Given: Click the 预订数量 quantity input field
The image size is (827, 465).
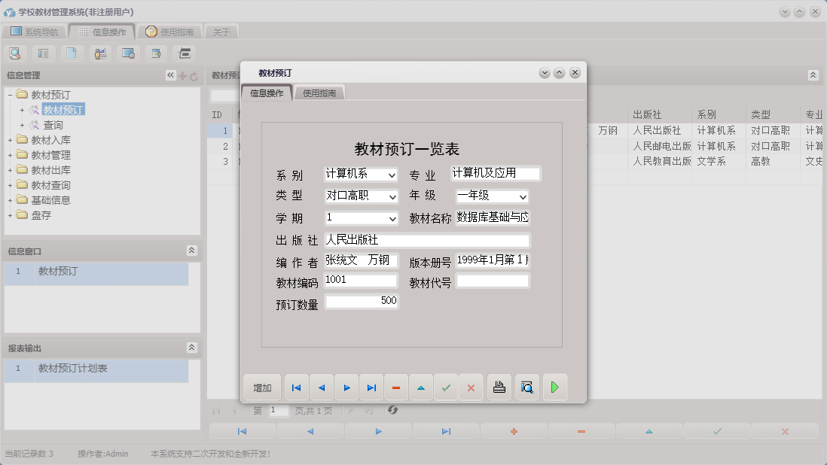Looking at the screenshot, I should coord(362,300).
